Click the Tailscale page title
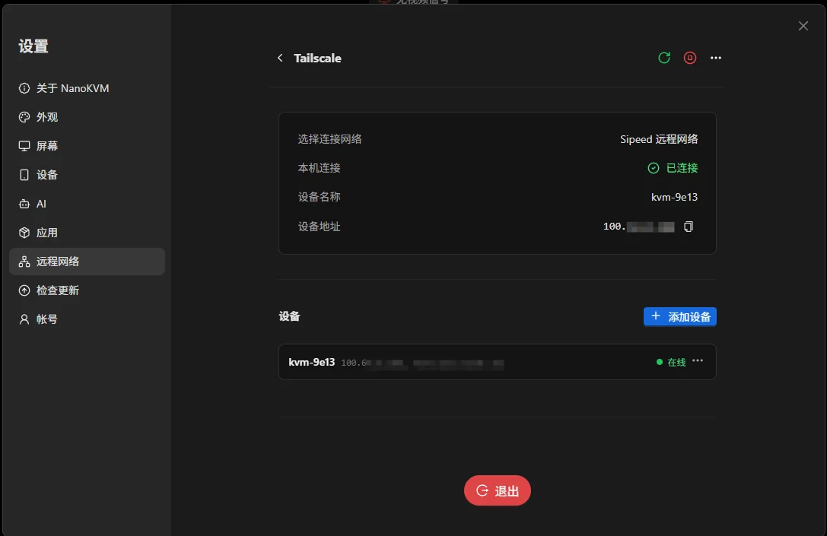The height and width of the screenshot is (536, 827). pos(317,58)
